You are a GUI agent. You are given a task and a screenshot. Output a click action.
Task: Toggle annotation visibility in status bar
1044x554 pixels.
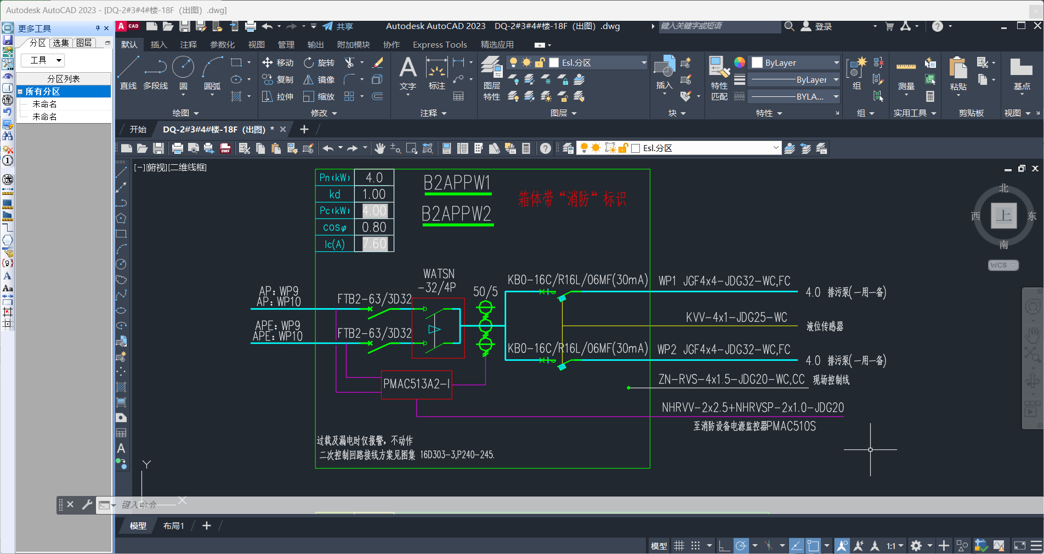pos(842,546)
